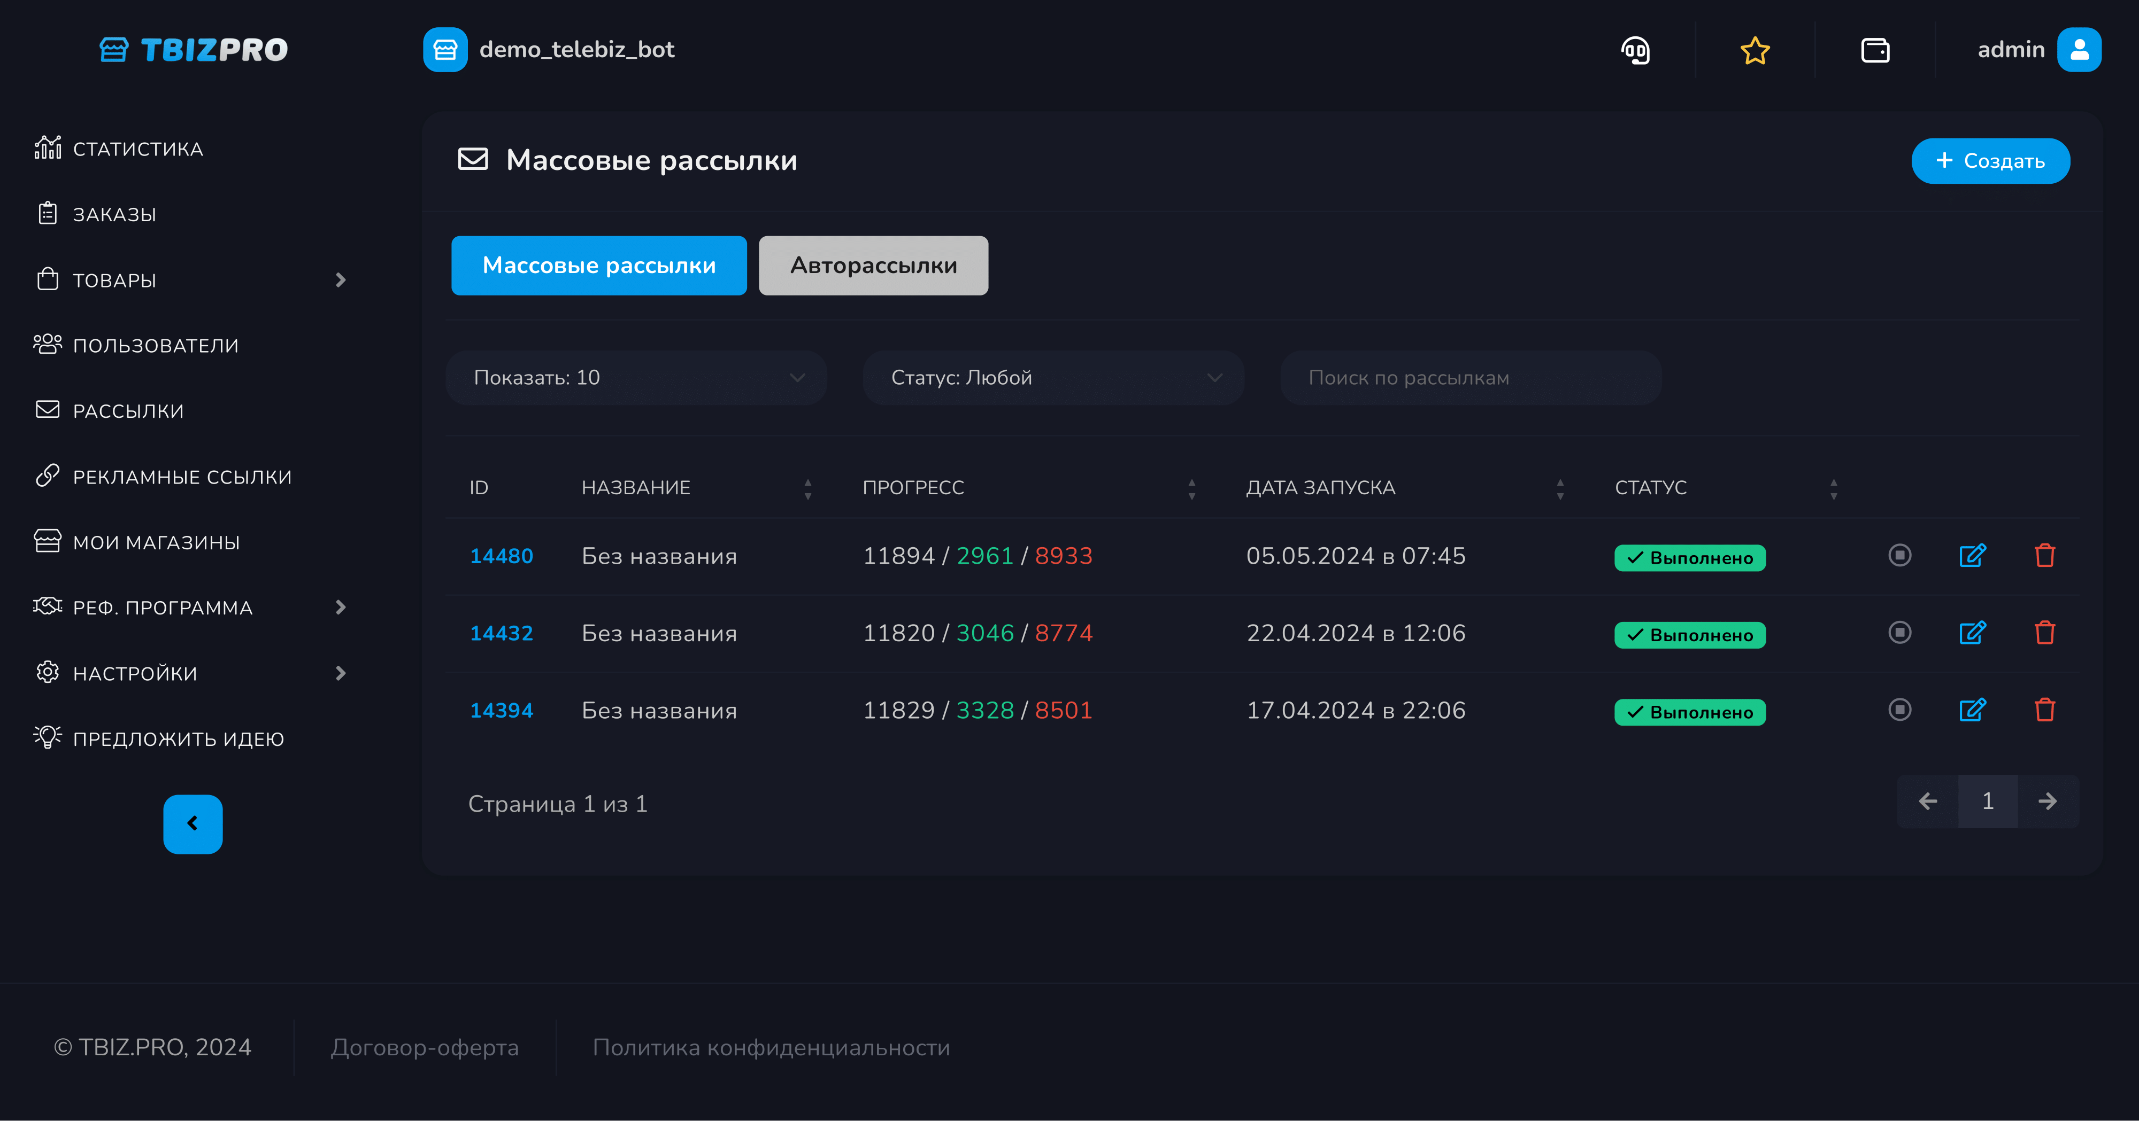Collapse sidebar with blue arrow button
Screen dimensions: 2139x1121
tap(193, 824)
